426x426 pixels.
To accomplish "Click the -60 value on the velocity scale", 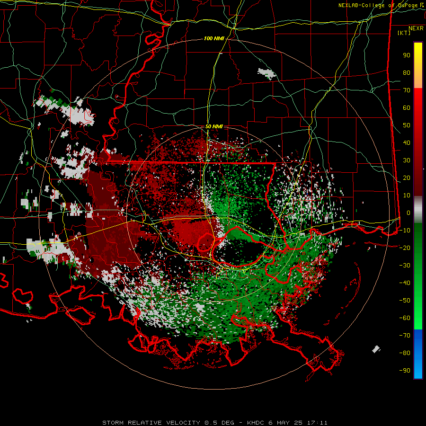I will [x=405, y=318].
